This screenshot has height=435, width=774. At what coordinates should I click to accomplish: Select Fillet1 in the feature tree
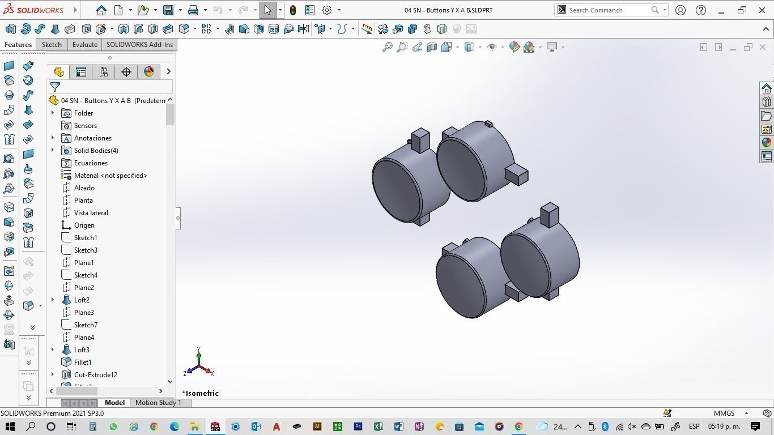coord(83,362)
